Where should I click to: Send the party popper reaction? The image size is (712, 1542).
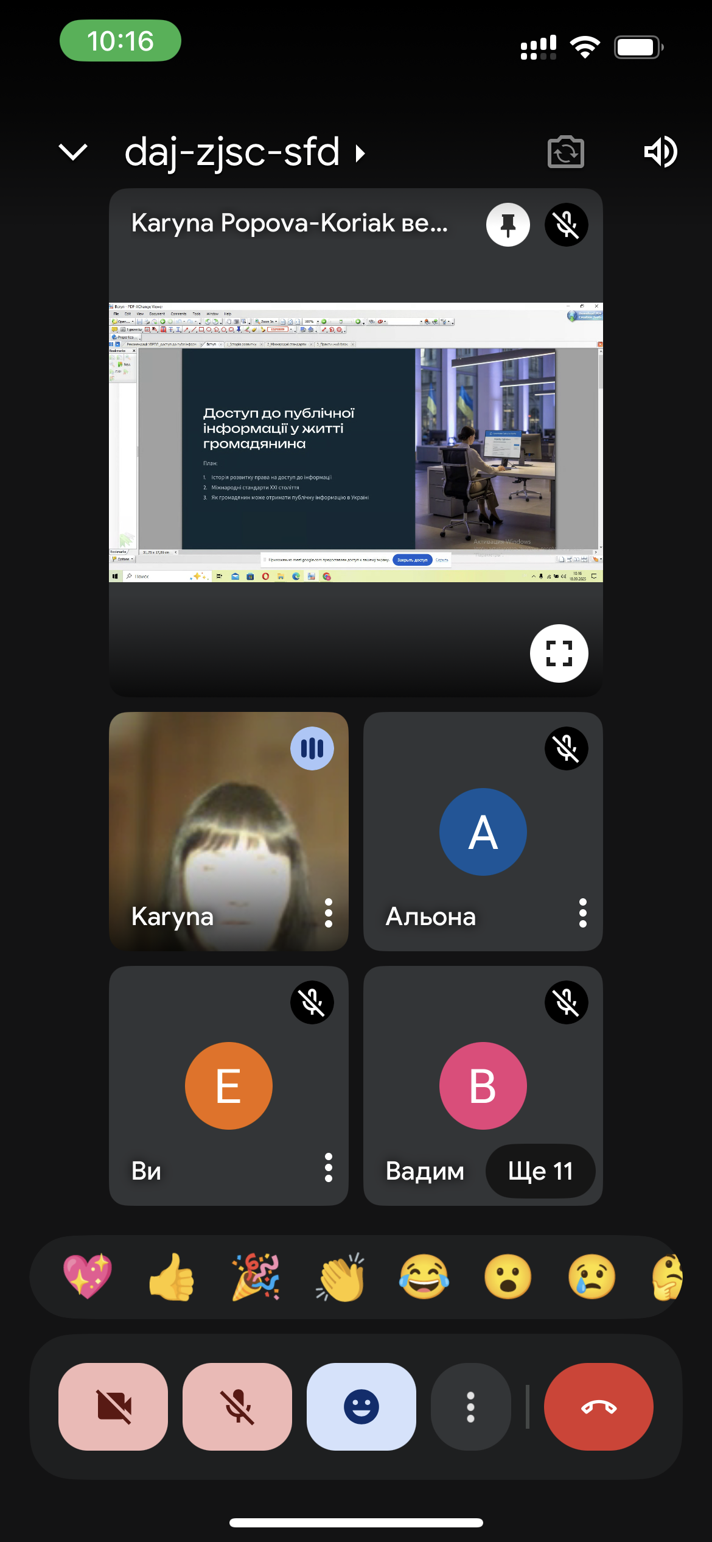[256, 1277]
